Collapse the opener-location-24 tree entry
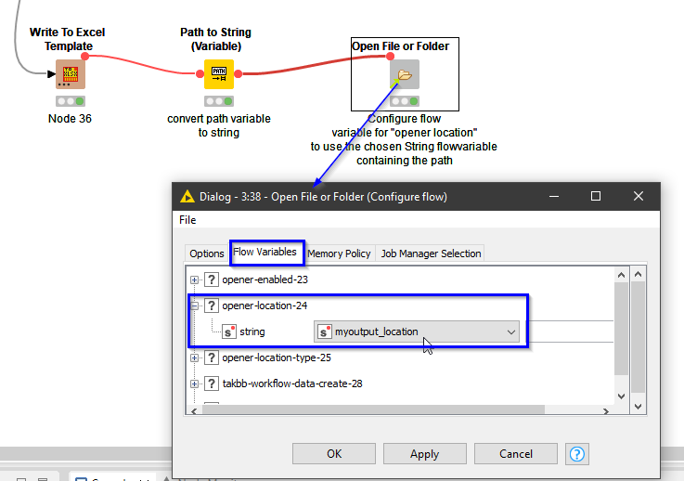Screen dimensions: 684x481 coord(194,305)
